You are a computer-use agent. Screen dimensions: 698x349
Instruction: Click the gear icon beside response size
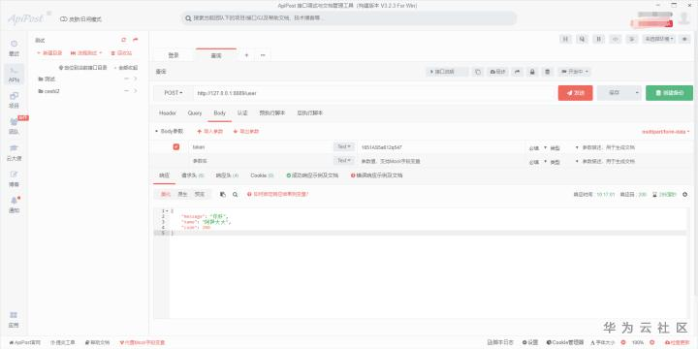(x=684, y=195)
